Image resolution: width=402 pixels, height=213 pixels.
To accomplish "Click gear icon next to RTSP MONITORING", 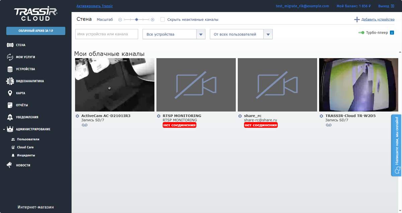I will (x=159, y=116).
